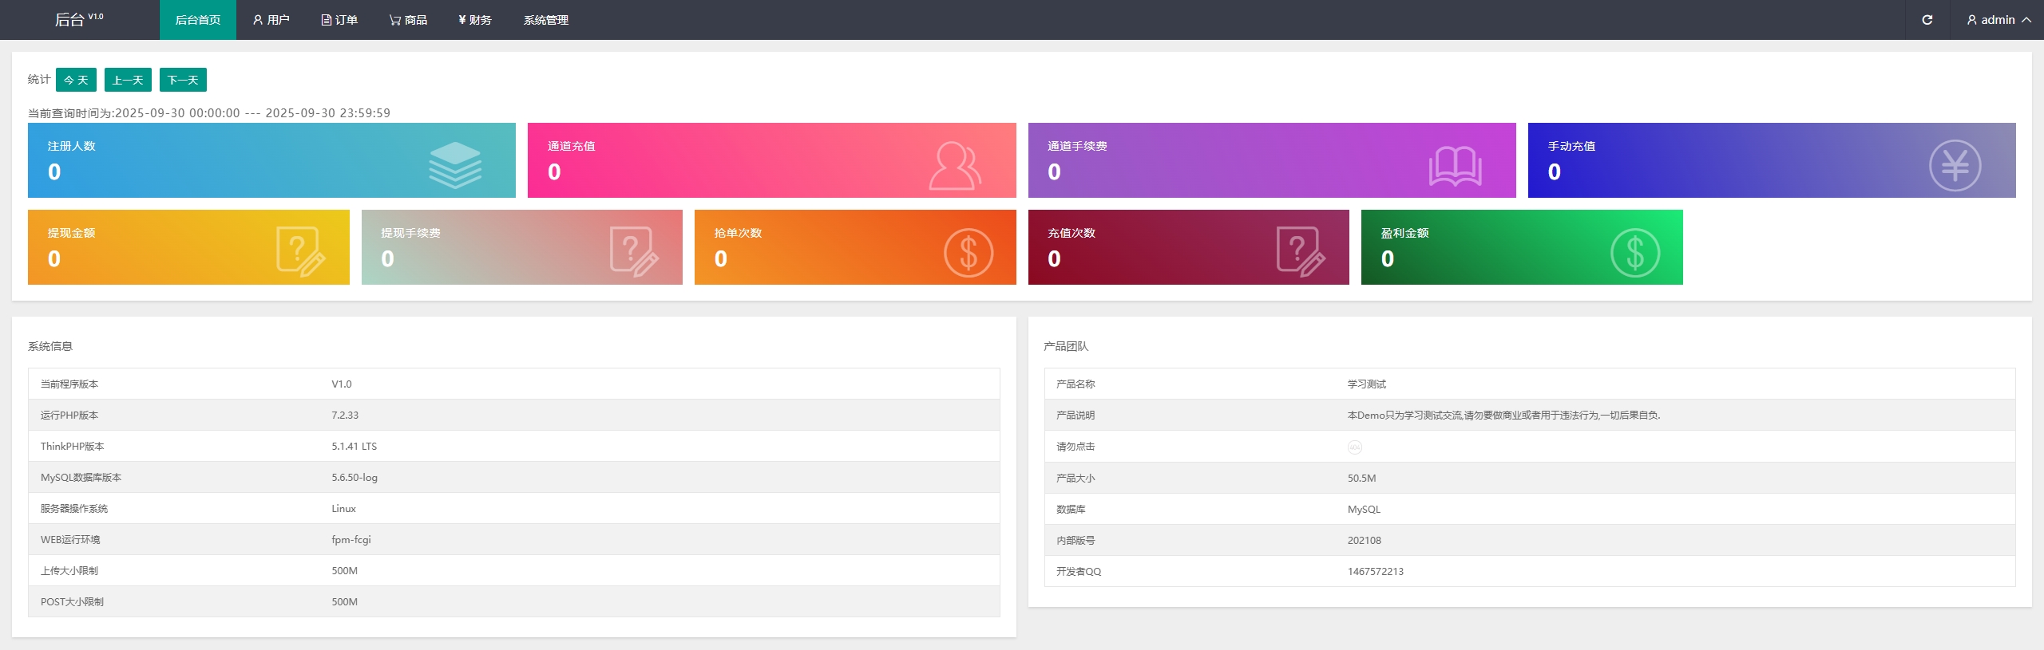Click the small icon beside 请勿点击
The image size is (2044, 650).
[x=1355, y=447]
